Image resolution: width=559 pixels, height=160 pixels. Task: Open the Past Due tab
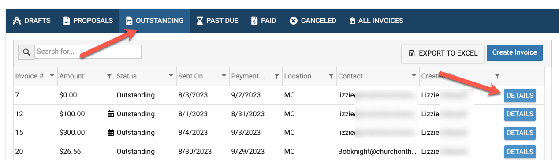pyautogui.click(x=217, y=21)
